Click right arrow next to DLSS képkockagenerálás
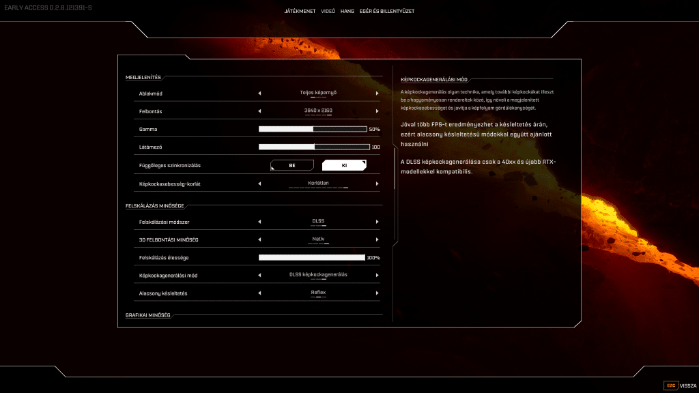The image size is (699, 393). coord(377,276)
